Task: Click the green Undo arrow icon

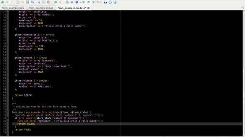Action: click(55, 2)
